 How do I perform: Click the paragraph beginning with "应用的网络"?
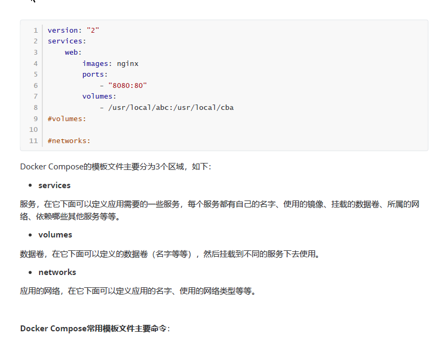145,291
